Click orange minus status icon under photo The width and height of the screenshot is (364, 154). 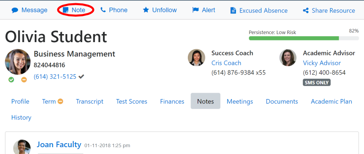point(24,80)
